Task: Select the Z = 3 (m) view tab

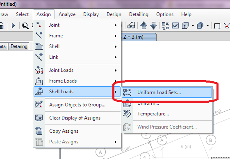Action: coord(139,37)
